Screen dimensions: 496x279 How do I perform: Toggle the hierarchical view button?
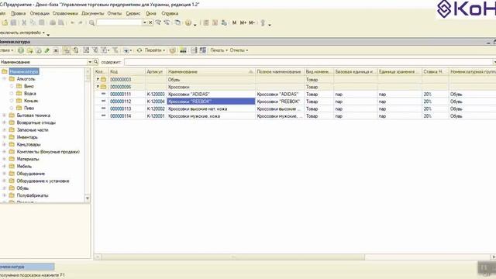[67, 50]
